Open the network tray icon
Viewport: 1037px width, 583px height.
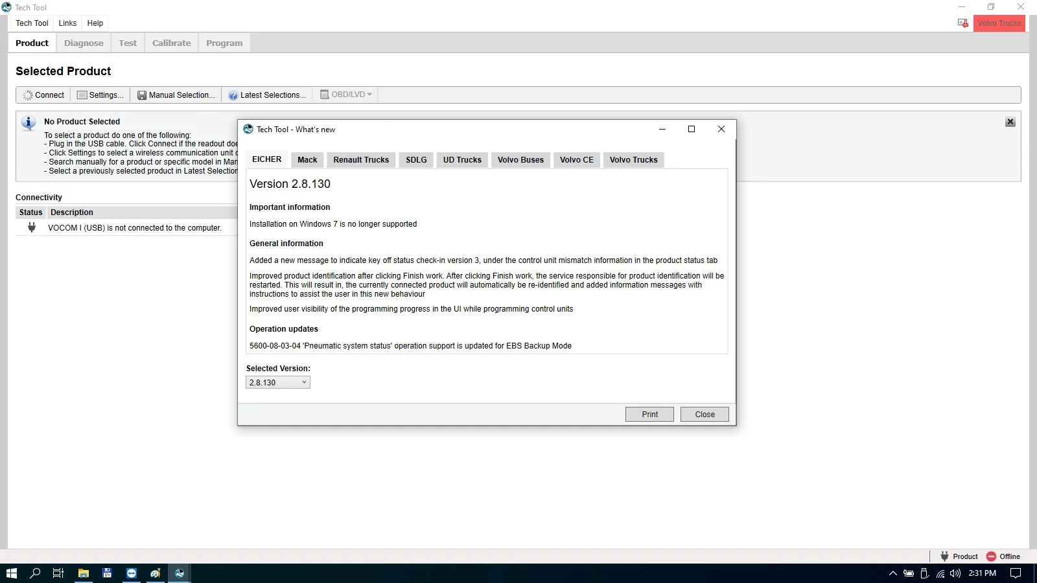pyautogui.click(x=940, y=573)
